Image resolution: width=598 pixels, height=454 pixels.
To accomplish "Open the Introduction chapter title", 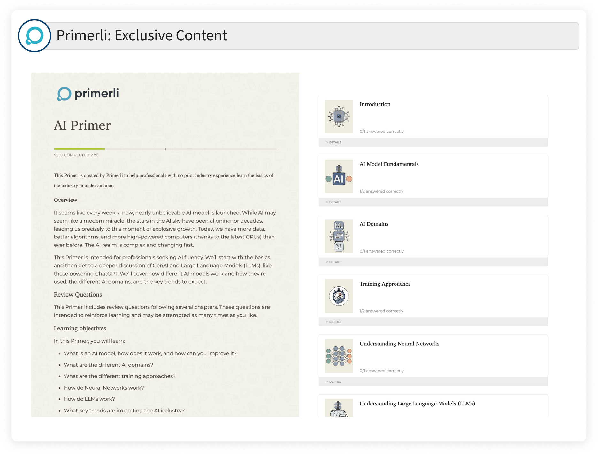I will pos(375,104).
